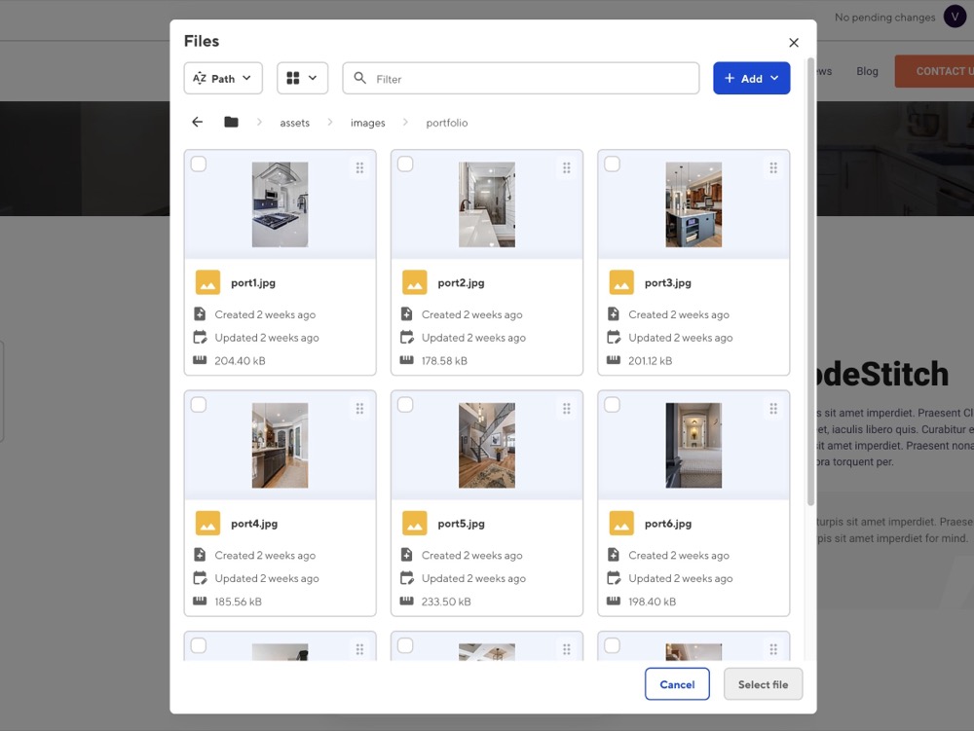Click inside the Filter input field
This screenshot has width=974, height=731.
coord(487,77)
